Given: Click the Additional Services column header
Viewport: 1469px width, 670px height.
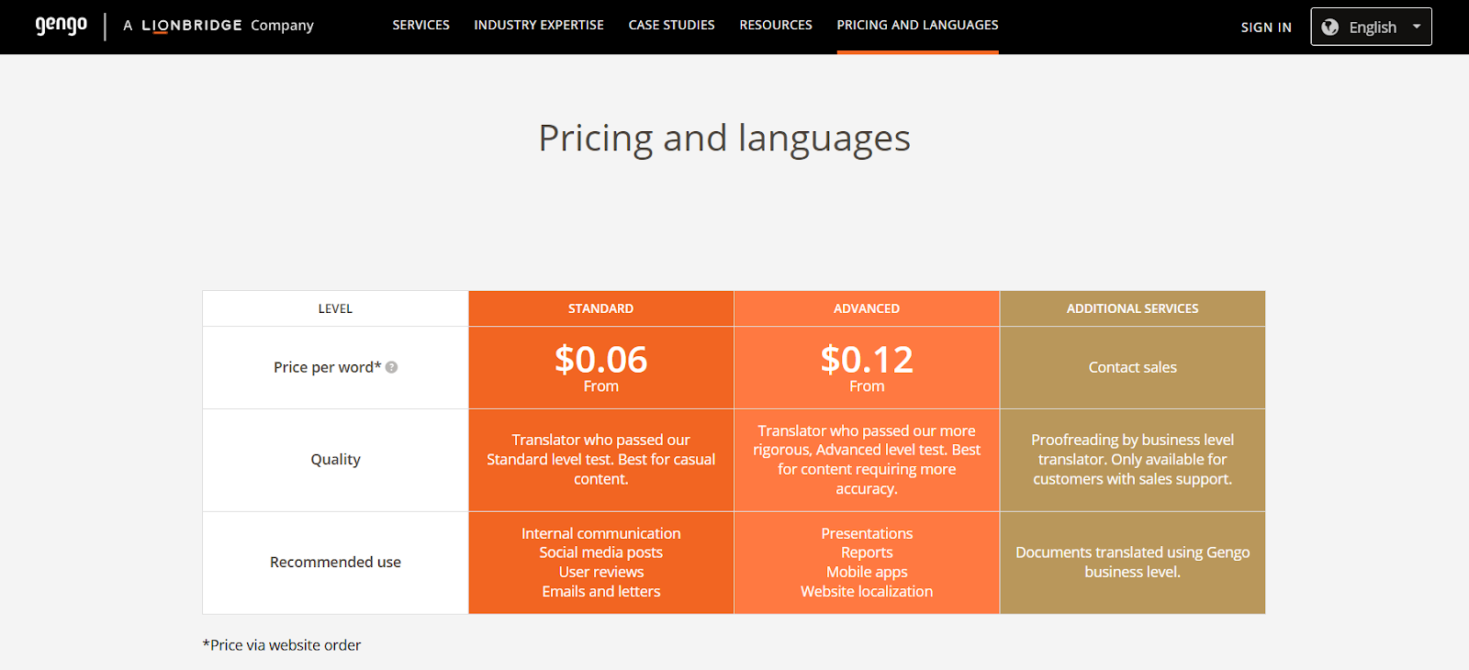Looking at the screenshot, I should 1132,308.
